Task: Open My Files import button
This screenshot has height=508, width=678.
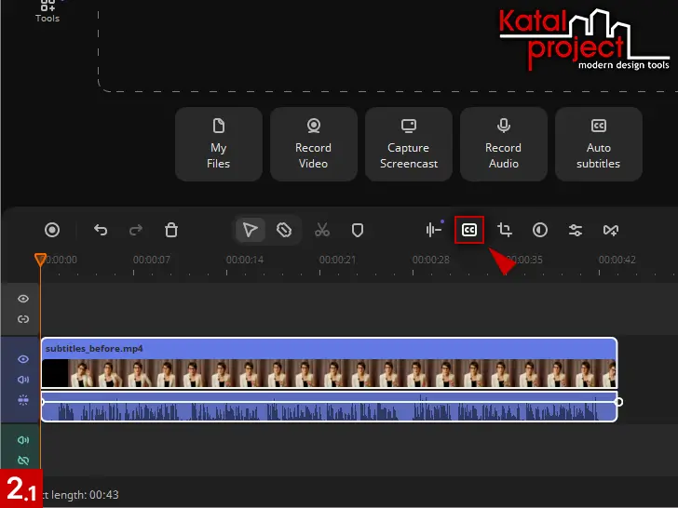Action: 218,144
